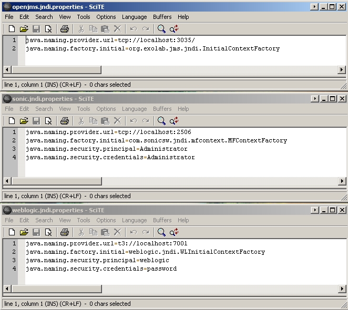Open Language menu in openjms window
The width and height of the screenshot is (348, 310).
point(134,17)
